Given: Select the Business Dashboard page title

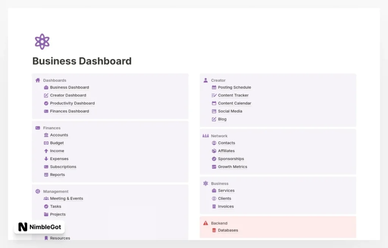Looking at the screenshot, I should tap(82, 61).
